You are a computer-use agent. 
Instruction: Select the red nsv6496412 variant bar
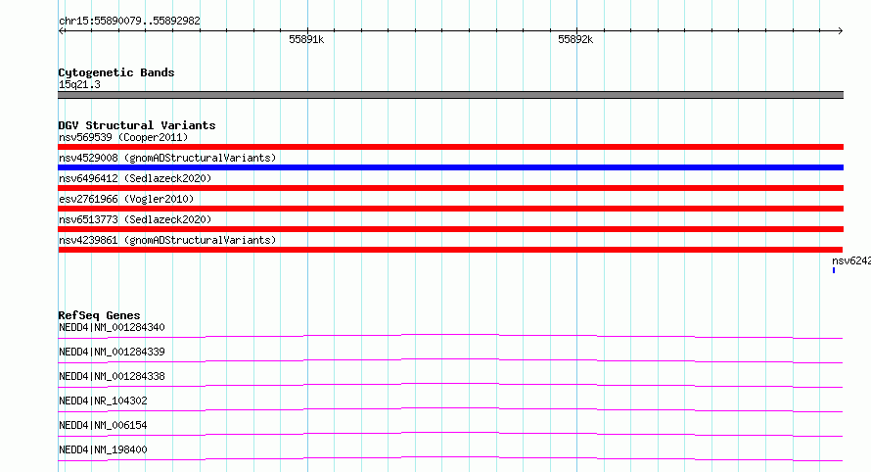pos(450,188)
